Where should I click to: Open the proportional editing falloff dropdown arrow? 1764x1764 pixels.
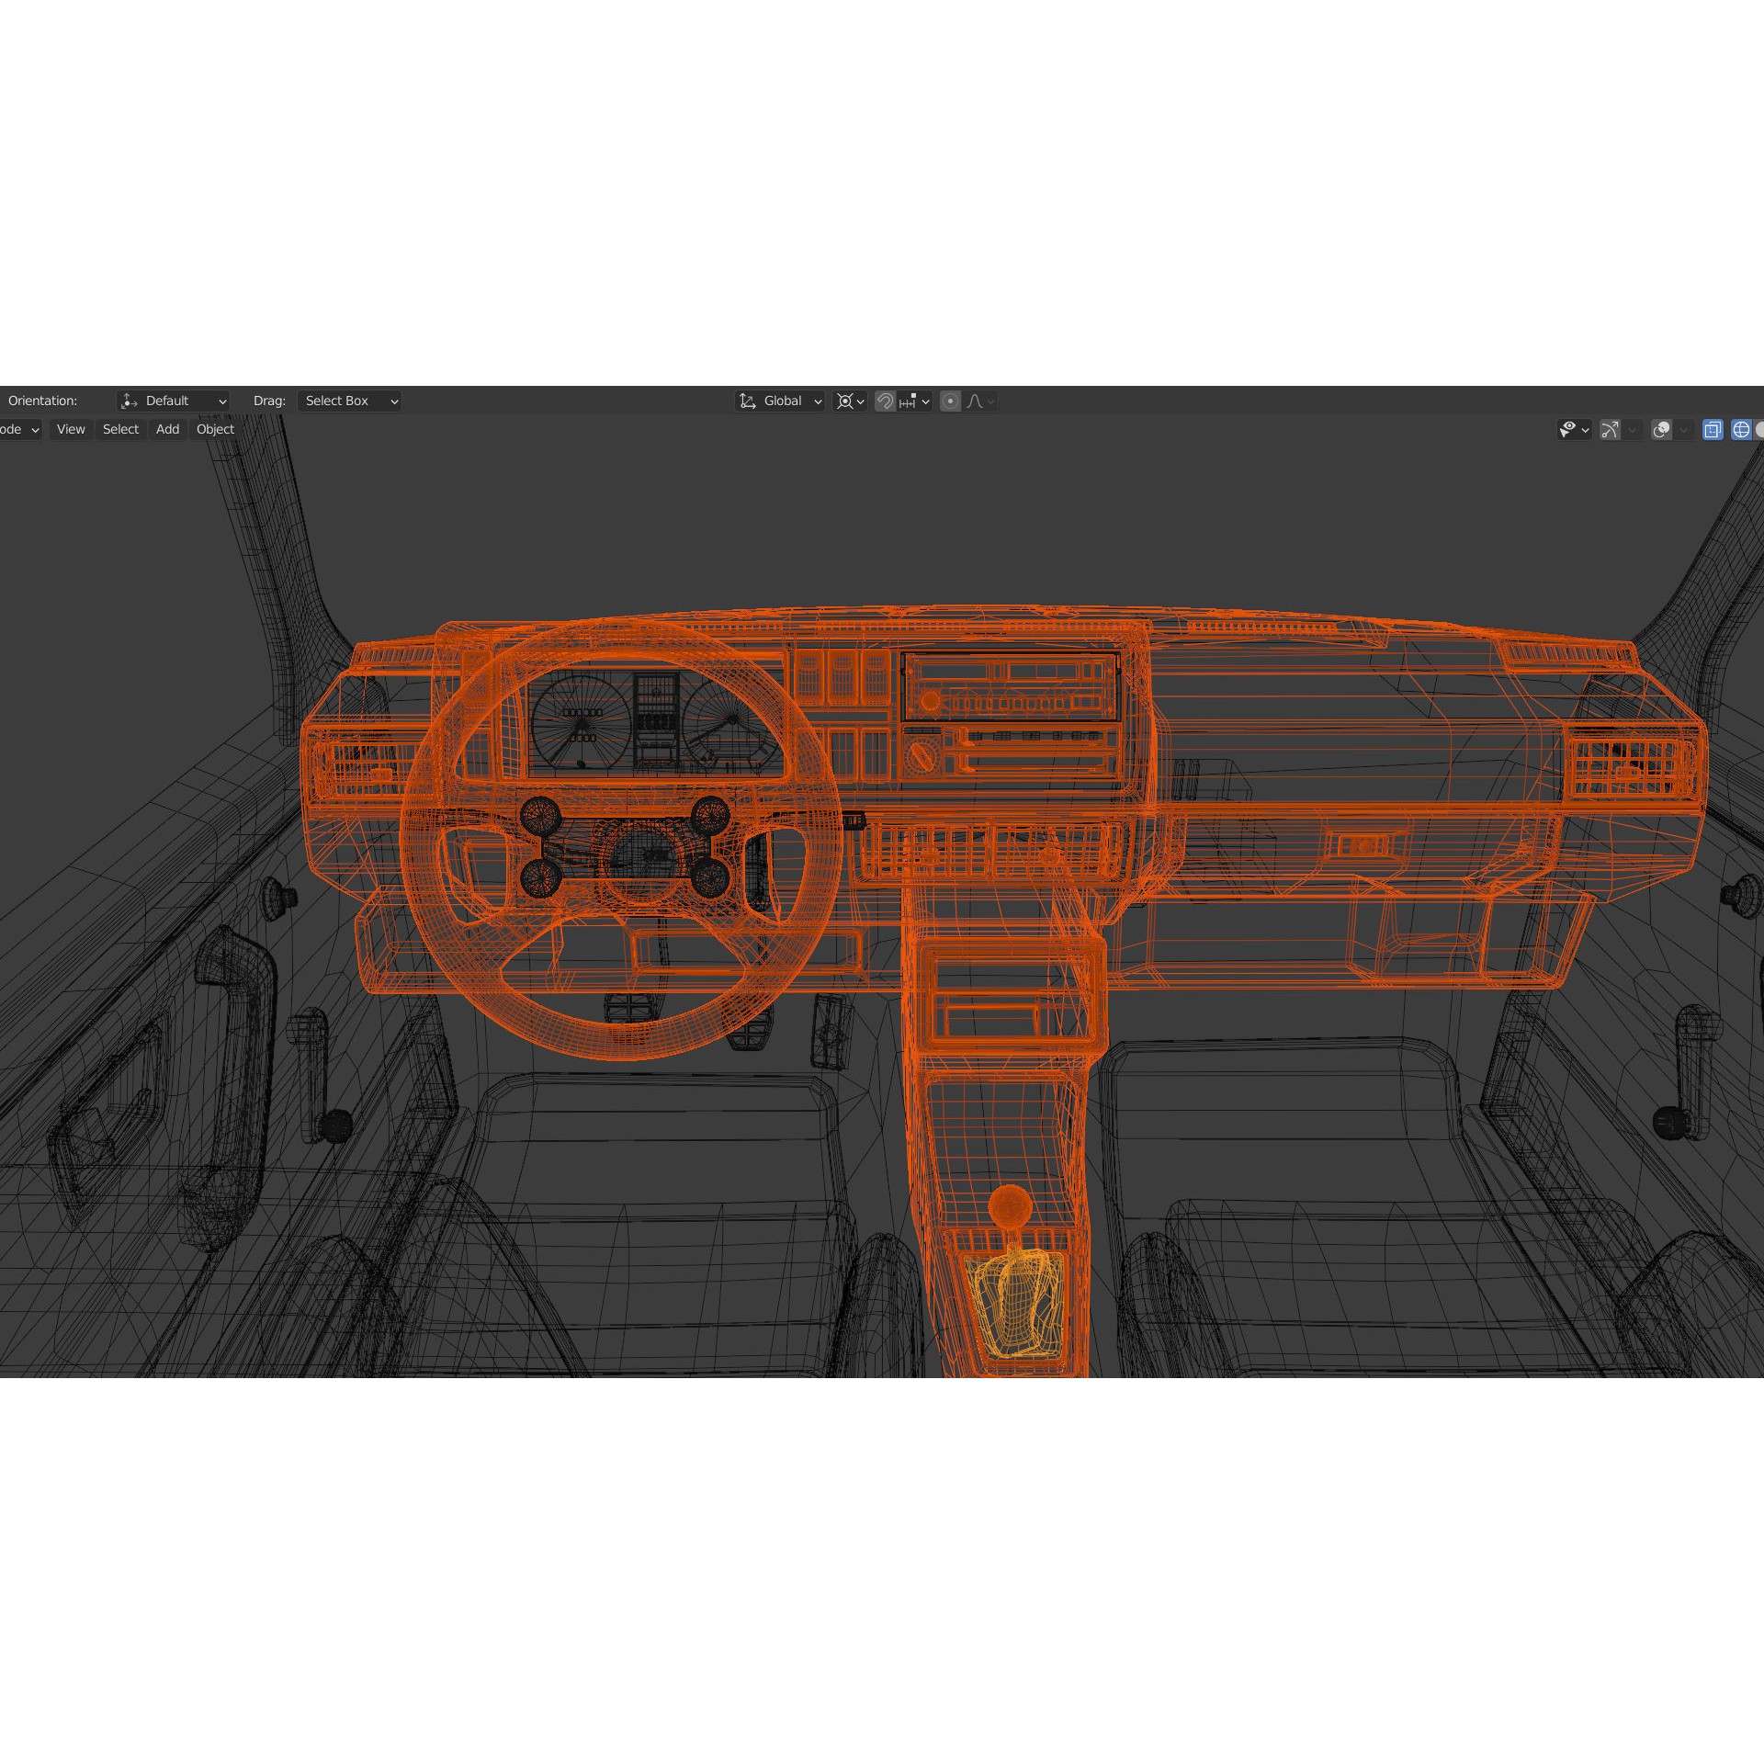point(990,401)
